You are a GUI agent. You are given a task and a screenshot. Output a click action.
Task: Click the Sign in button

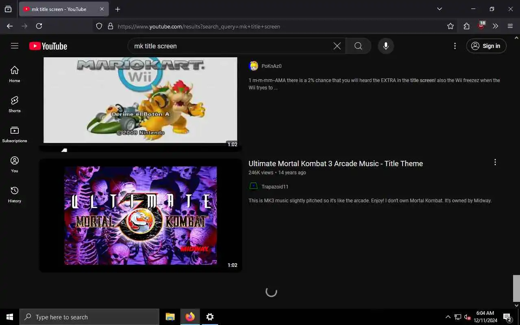(x=486, y=46)
